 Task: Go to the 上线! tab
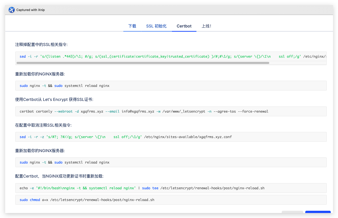tap(206, 26)
